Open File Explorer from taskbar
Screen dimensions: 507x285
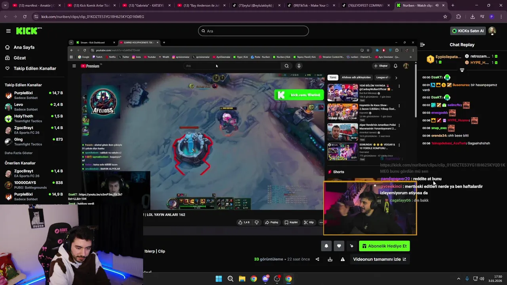(242, 279)
